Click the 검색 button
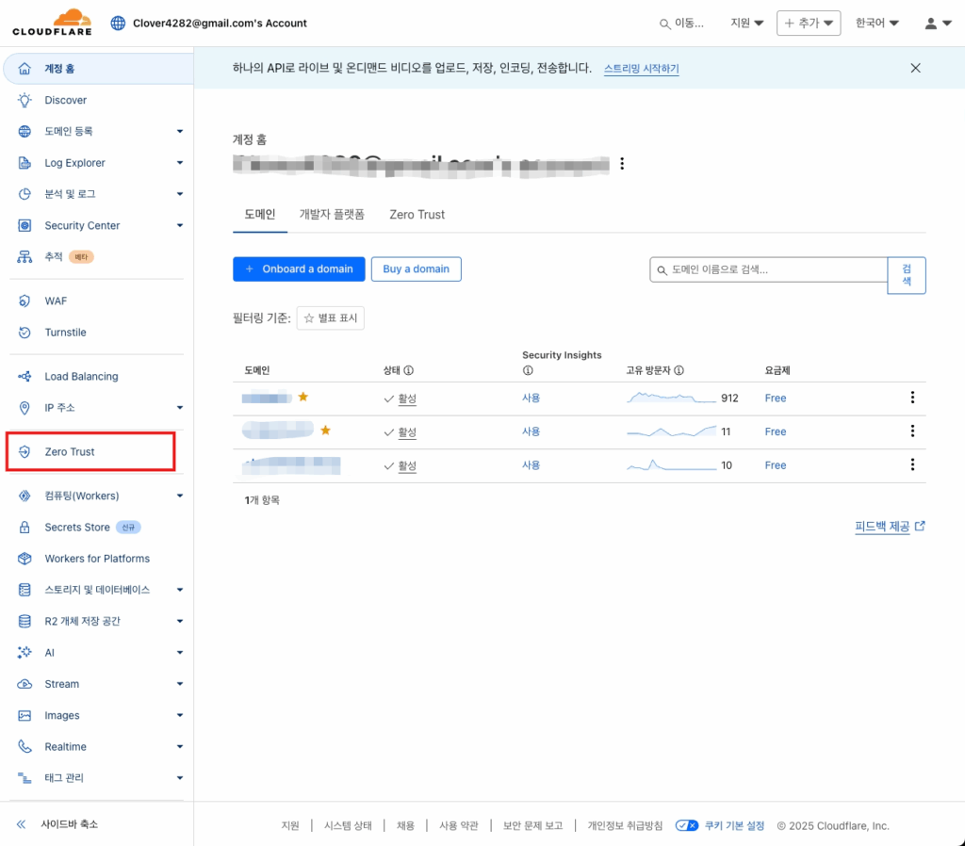Screen dimensions: 965x846 (x=906, y=275)
